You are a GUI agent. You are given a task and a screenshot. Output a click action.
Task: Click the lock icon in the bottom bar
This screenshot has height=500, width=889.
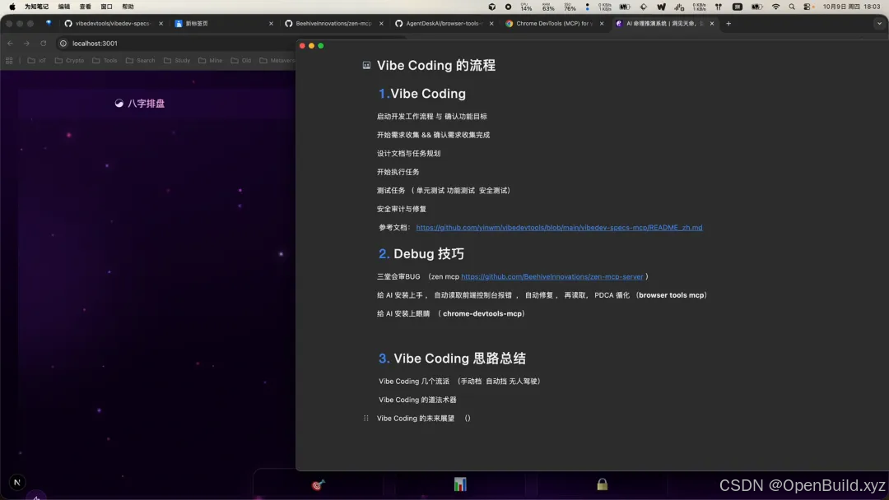[x=602, y=484]
